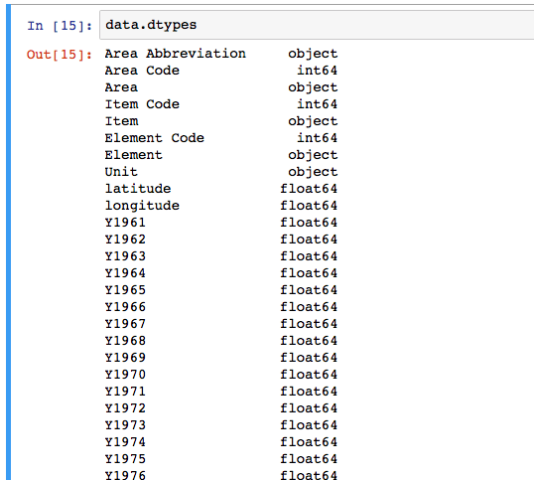The image size is (534, 480).
Task: Click the data.dtypes code input cell
Action: tap(317, 25)
